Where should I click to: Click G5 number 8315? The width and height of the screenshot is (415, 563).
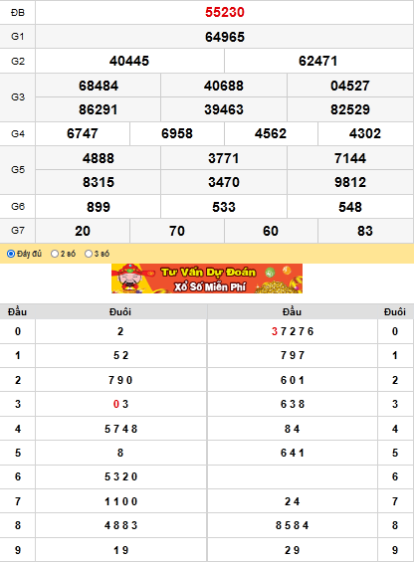pos(99,182)
